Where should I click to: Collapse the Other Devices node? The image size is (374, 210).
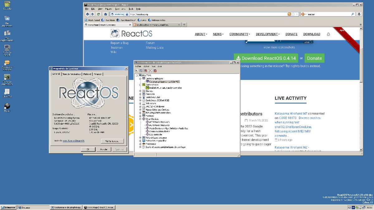(141, 119)
